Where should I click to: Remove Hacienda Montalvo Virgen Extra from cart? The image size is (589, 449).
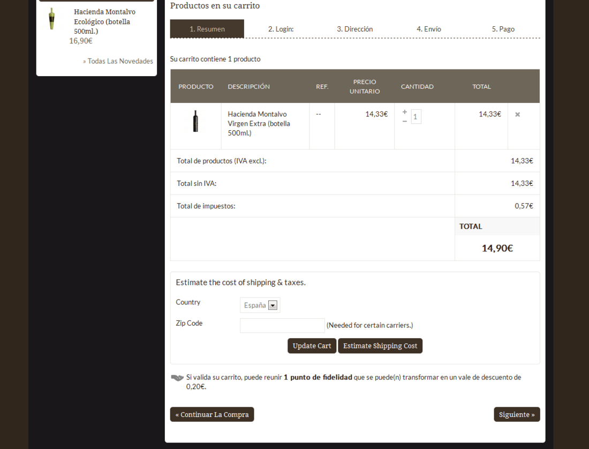coord(517,115)
